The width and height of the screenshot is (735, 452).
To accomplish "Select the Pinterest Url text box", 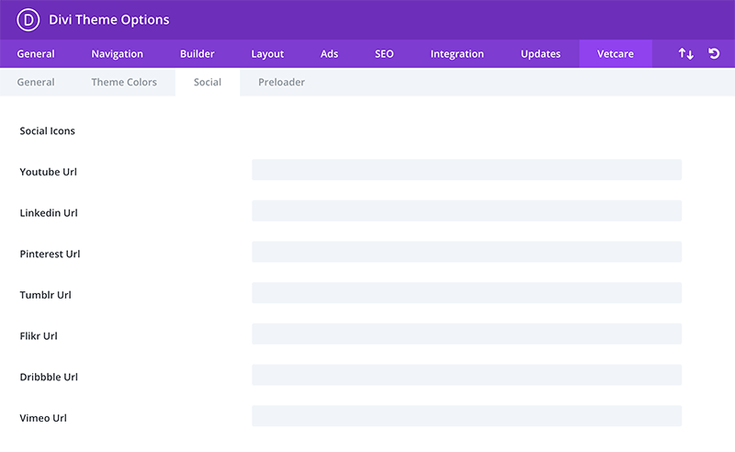I will [467, 252].
